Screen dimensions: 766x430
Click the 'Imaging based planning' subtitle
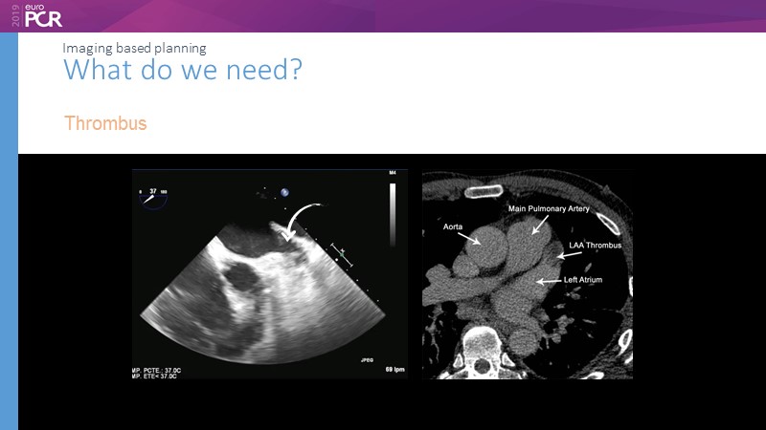tap(134, 47)
